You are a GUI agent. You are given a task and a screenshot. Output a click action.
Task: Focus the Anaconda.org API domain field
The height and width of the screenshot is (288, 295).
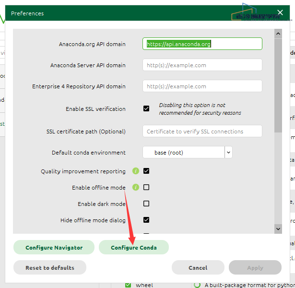(202, 44)
